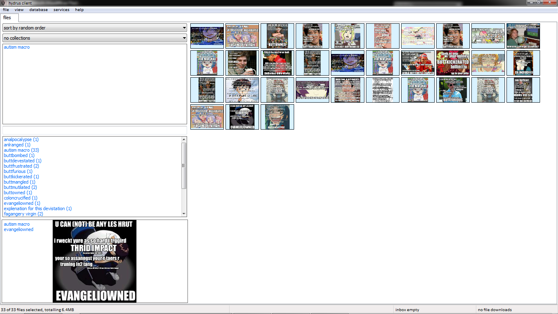This screenshot has width=558, height=314.
Task: Select the analpocalypse (1) tag
Action: 21,139
